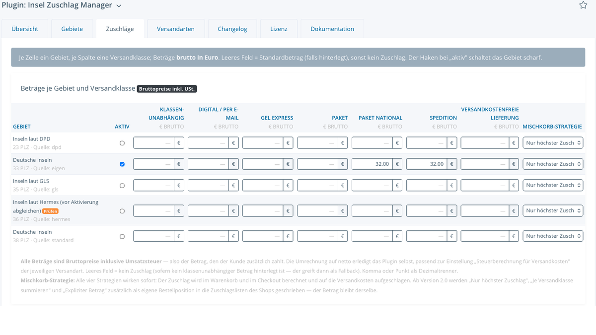Click the text 36 PLZ · Quelle: hermes
Image resolution: width=596 pixels, height=335 pixels.
[42, 219]
